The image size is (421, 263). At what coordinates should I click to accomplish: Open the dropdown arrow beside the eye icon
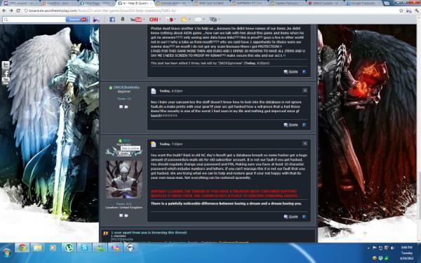[220, 20]
